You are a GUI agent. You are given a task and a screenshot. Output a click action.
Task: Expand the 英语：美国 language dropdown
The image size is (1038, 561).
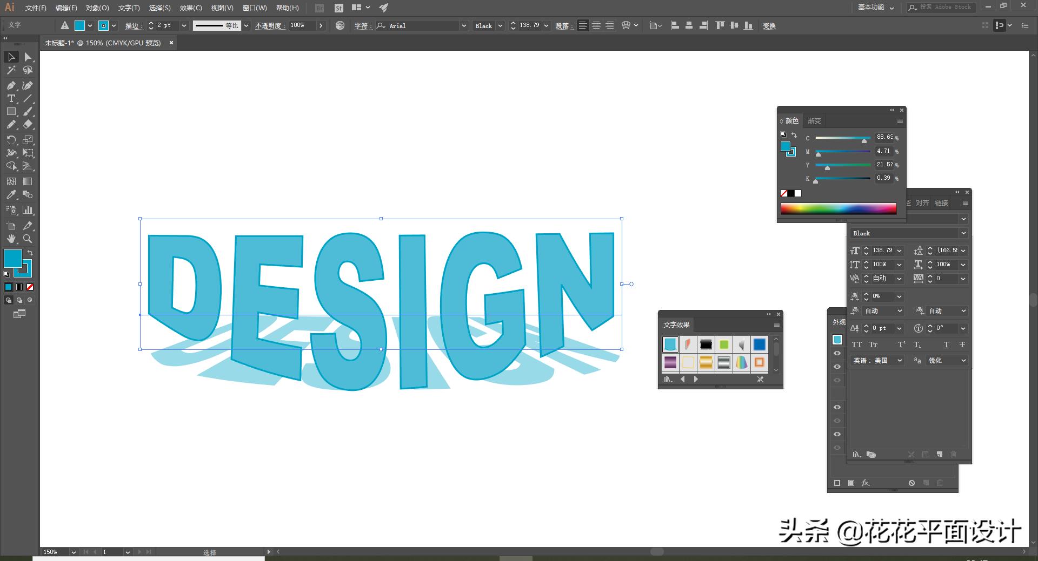(900, 360)
